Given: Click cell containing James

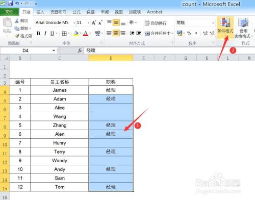Looking at the screenshot, I should (60, 90).
